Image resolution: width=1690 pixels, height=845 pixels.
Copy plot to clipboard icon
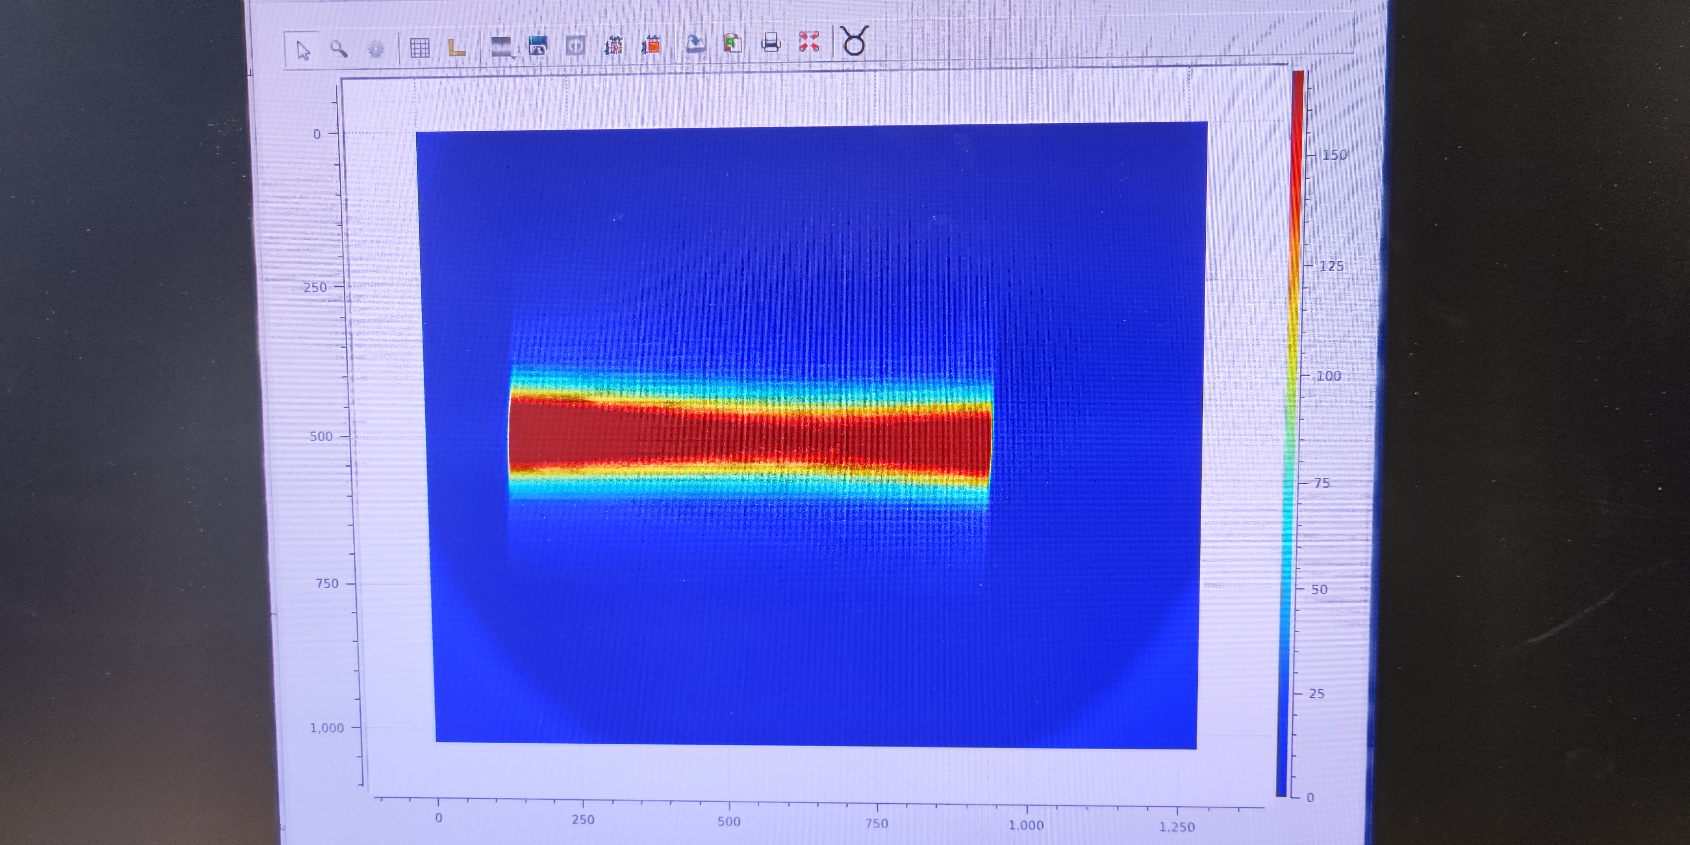coord(732,43)
